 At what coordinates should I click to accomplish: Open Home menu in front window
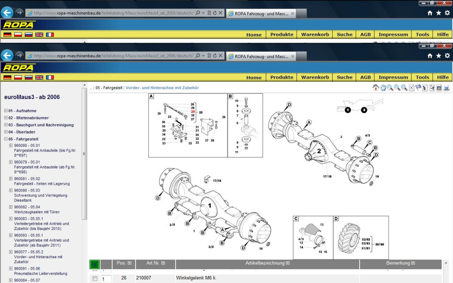coord(254,77)
